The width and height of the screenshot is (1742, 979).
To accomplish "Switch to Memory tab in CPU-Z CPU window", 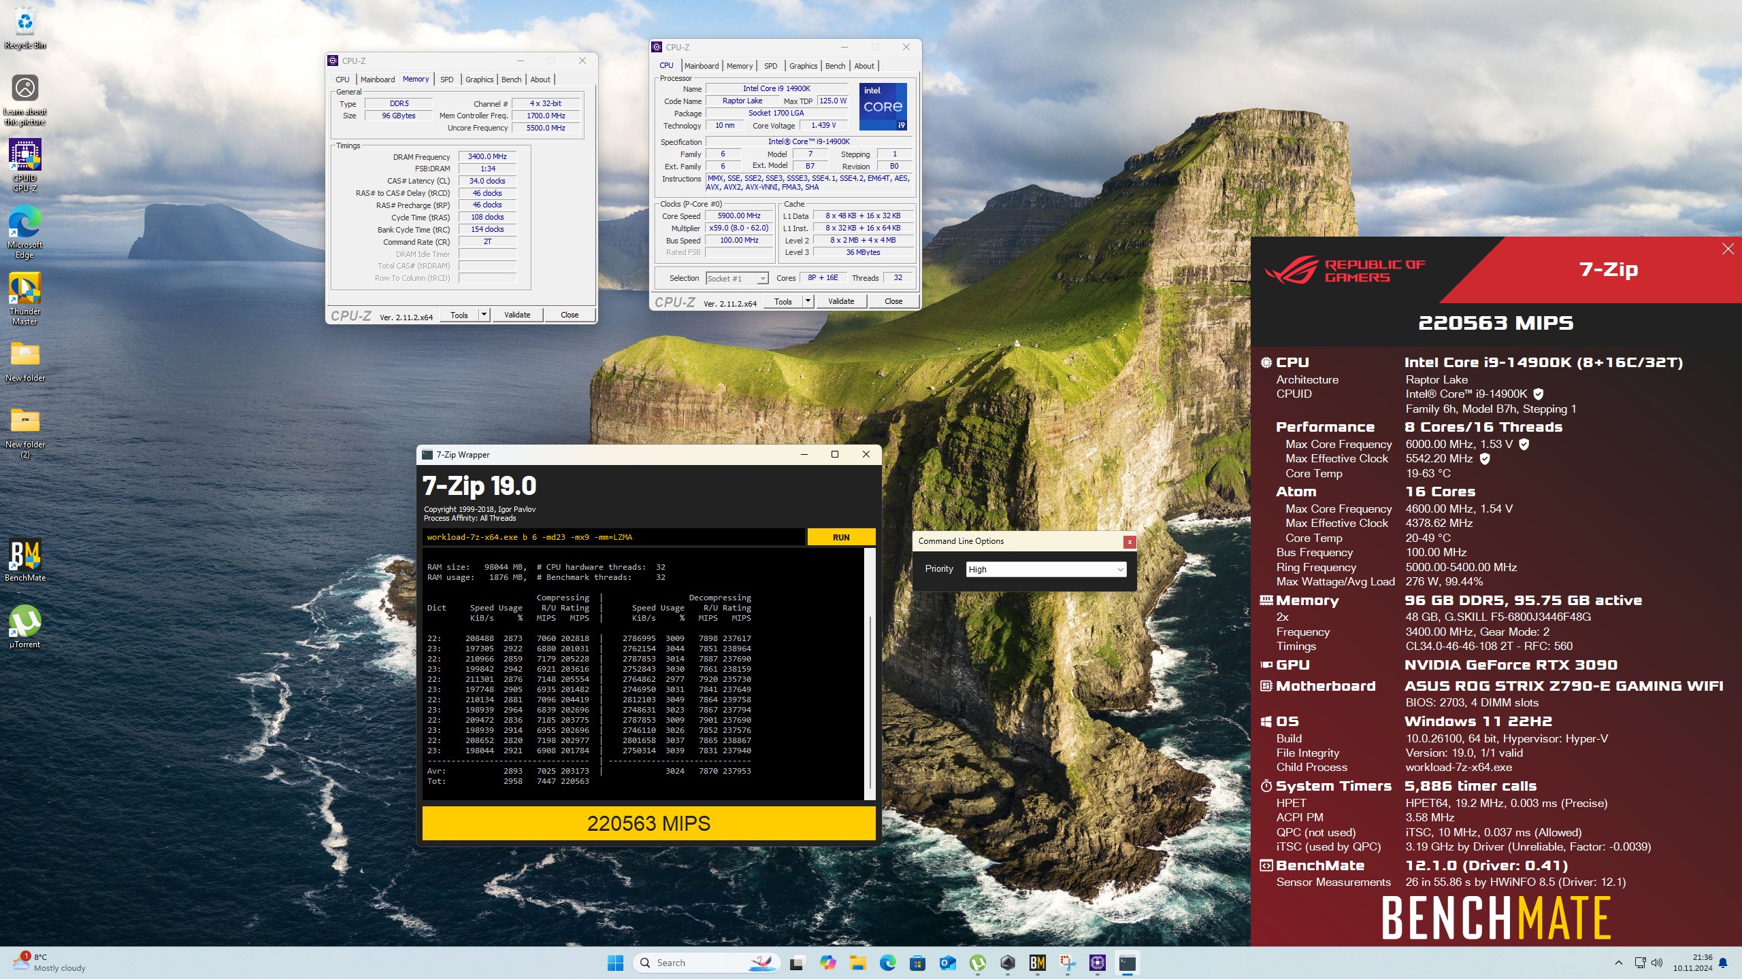I will tap(740, 66).
